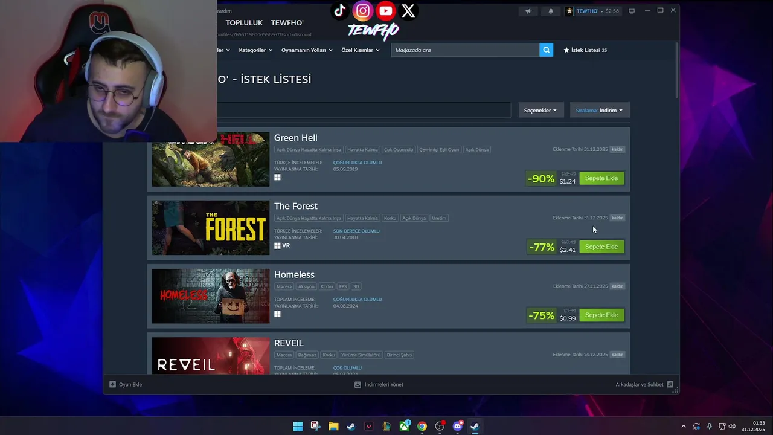The width and height of the screenshot is (773, 435).
Task: Click the Windows platform icon under Green Hell
Action: pyautogui.click(x=277, y=178)
